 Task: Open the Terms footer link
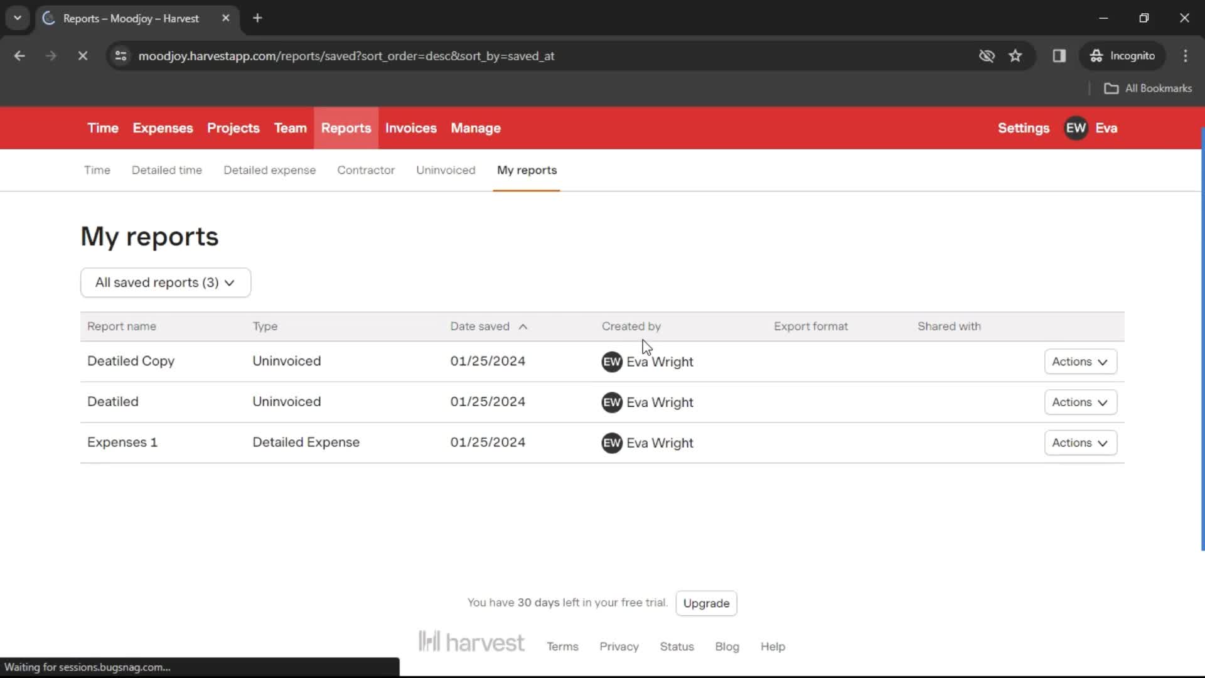coord(562,647)
